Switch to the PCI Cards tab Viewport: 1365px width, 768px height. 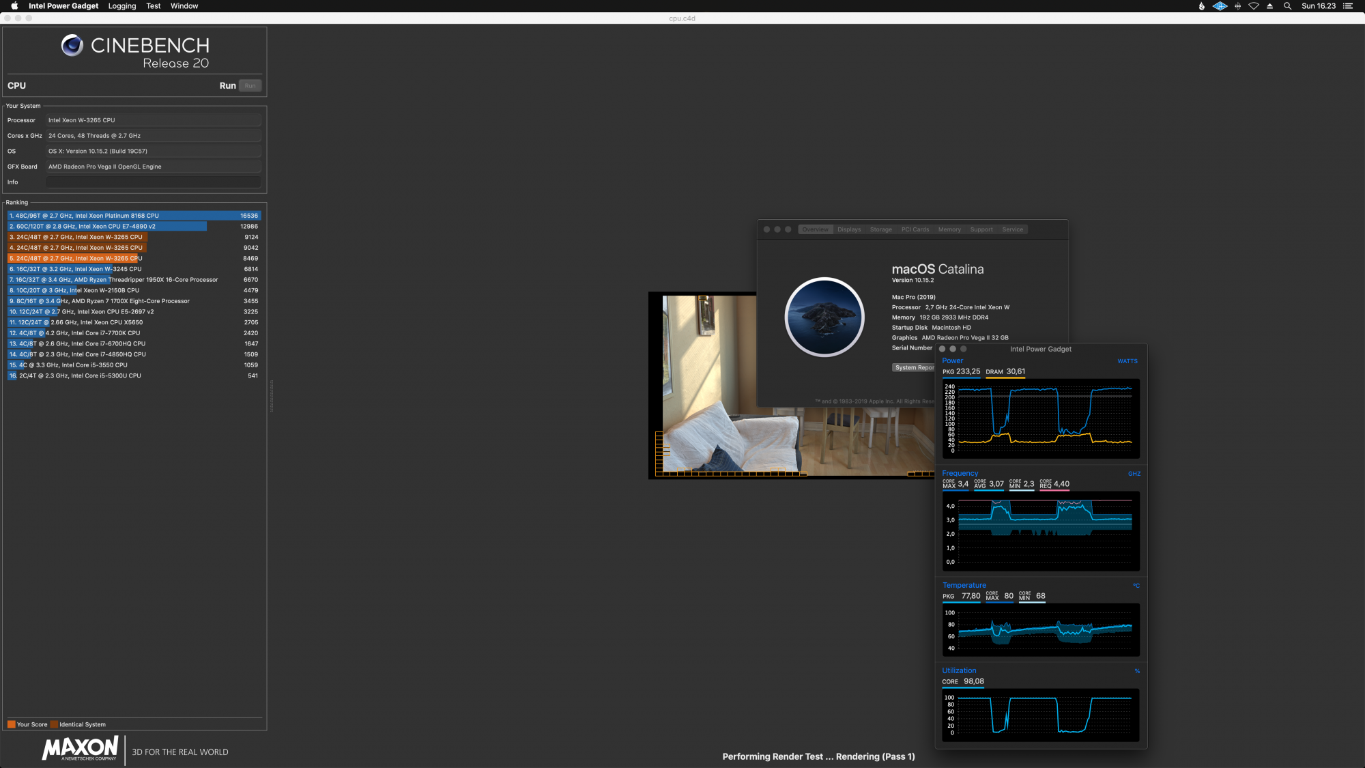915,229
